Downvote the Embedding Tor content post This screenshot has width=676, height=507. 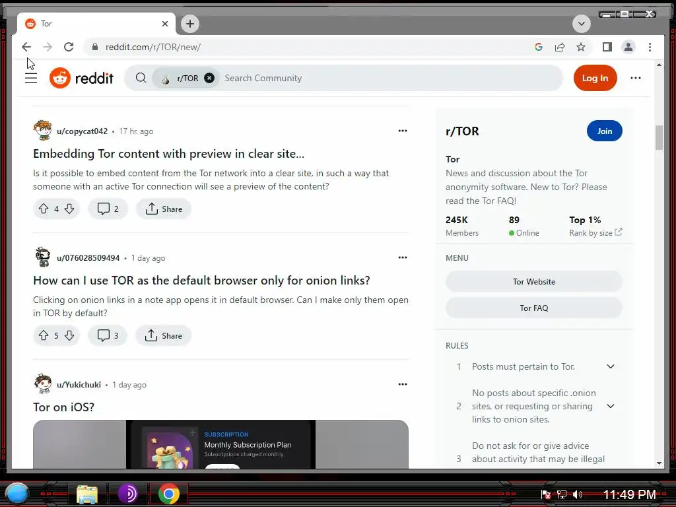tap(69, 209)
